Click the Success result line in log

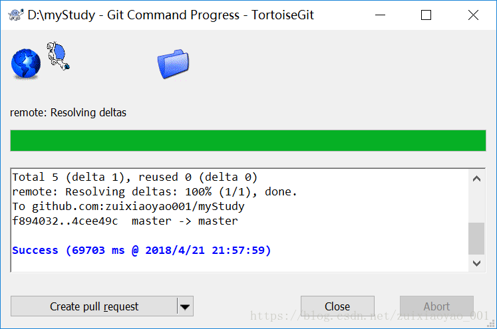coord(141,250)
